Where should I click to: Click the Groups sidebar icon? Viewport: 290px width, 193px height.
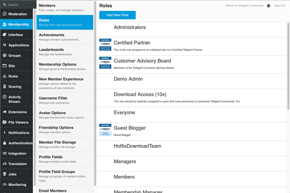tap(5, 55)
